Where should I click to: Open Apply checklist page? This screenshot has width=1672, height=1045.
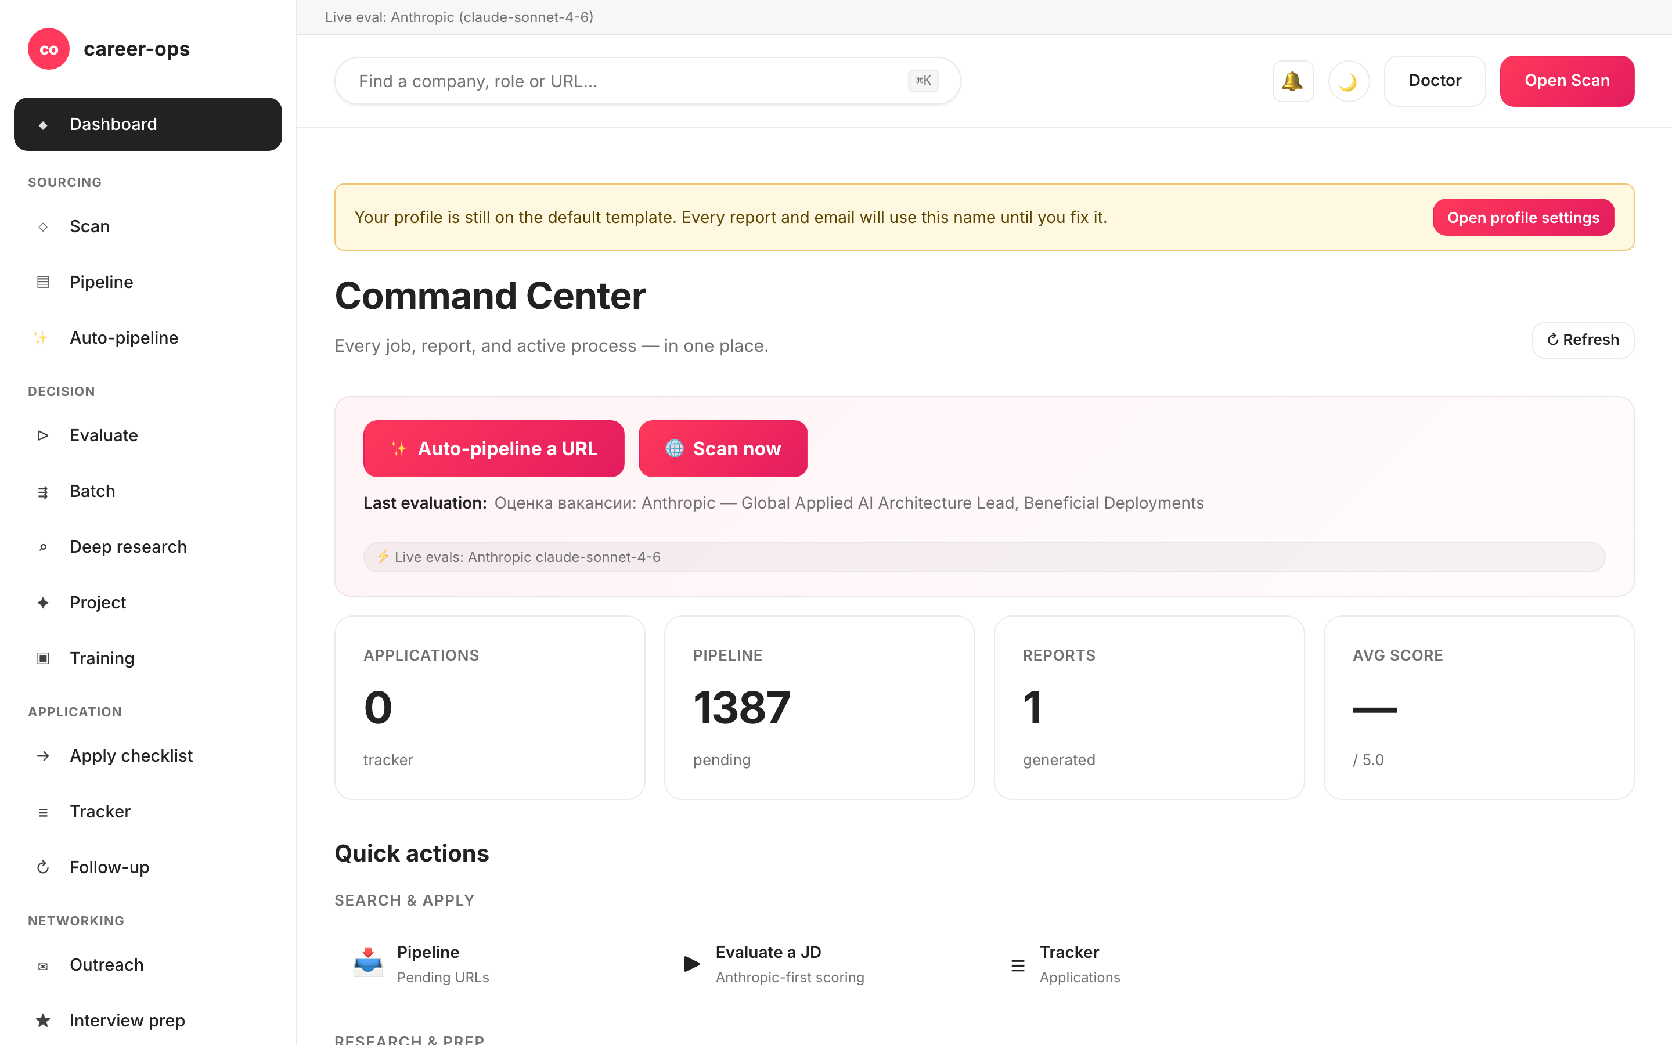pos(148,756)
